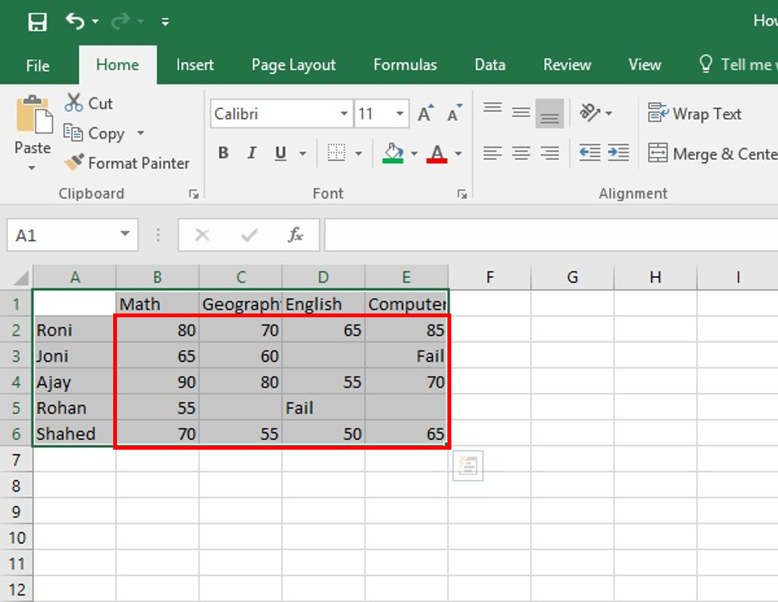Apply the Fill Color bucket
This screenshot has height=602, width=778.
tap(393, 153)
